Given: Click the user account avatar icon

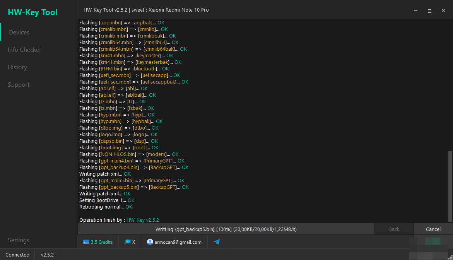Looking at the screenshot, I should coord(150,242).
